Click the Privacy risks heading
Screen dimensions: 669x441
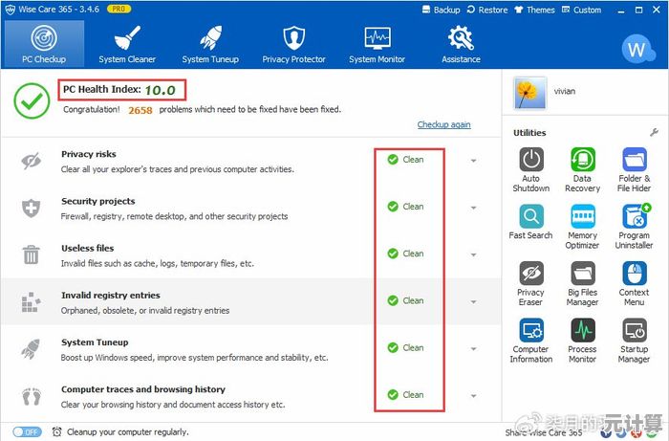pos(89,154)
